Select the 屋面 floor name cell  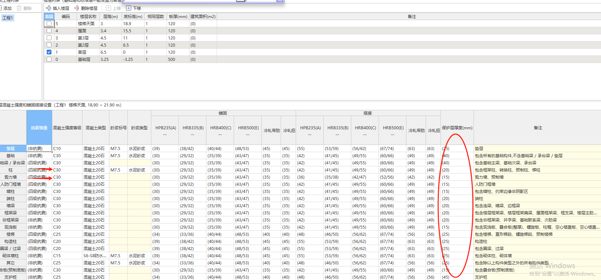coord(88,31)
